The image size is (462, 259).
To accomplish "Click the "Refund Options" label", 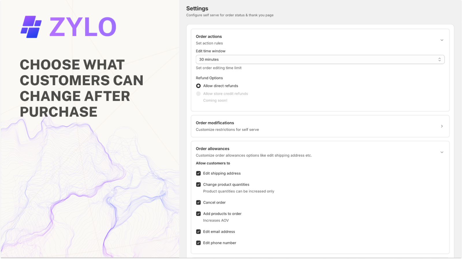I will 209,78.
